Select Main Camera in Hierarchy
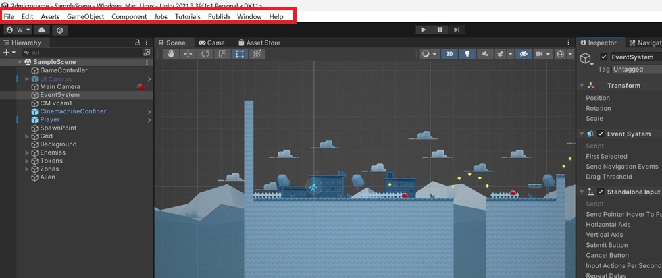 (60, 86)
